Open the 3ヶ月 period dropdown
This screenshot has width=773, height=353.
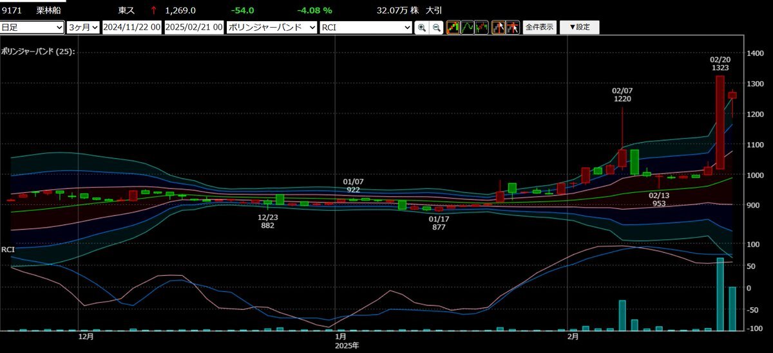(x=83, y=28)
